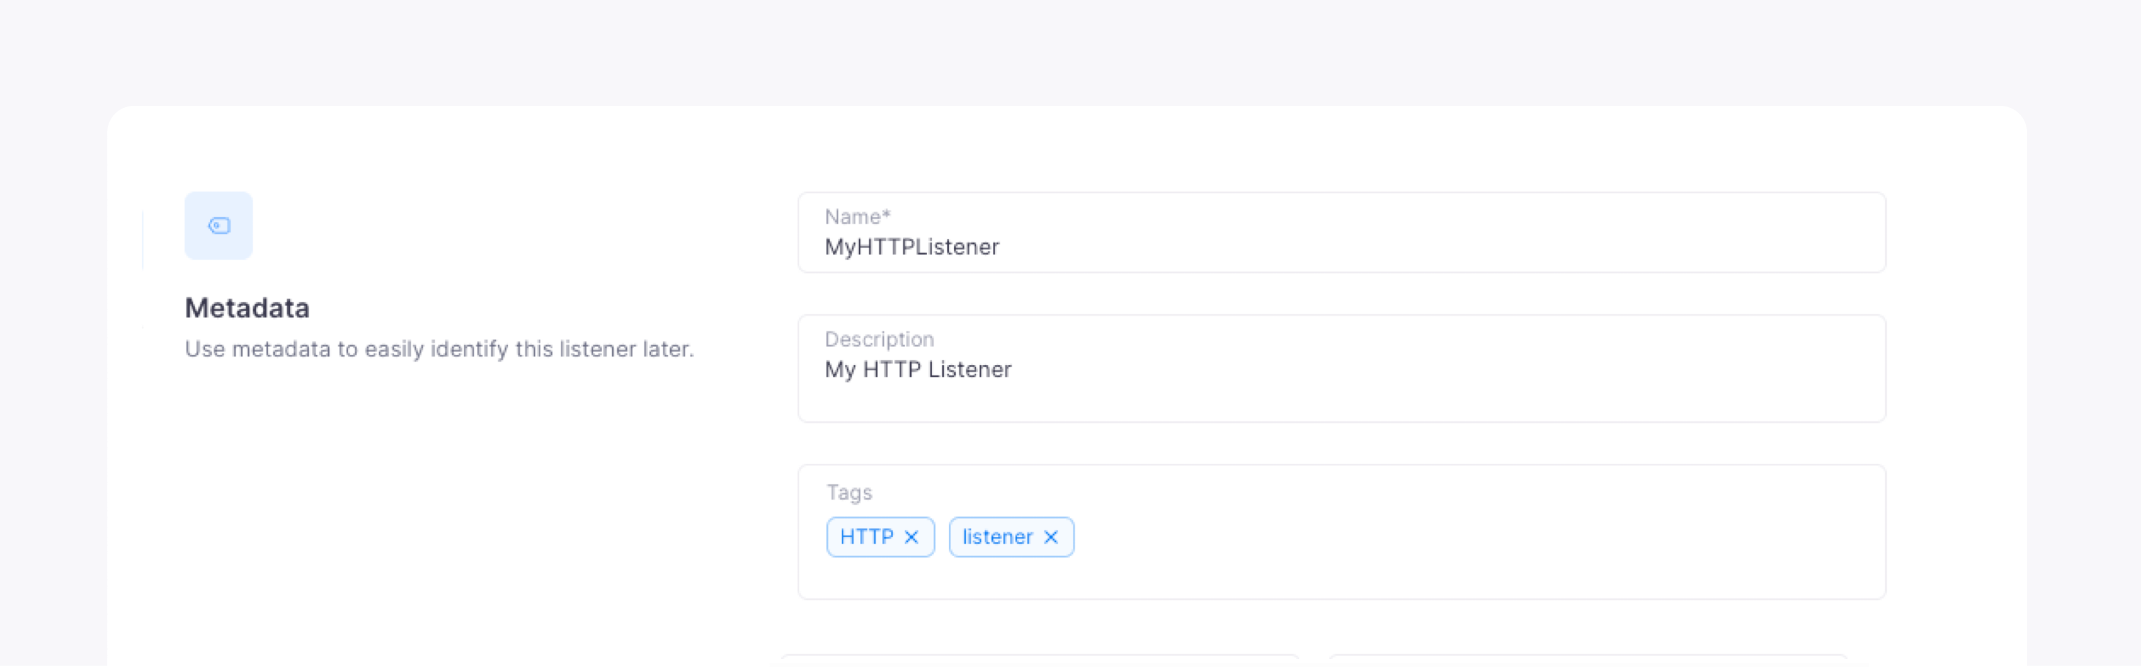Click the Metadata section heading

247,308
